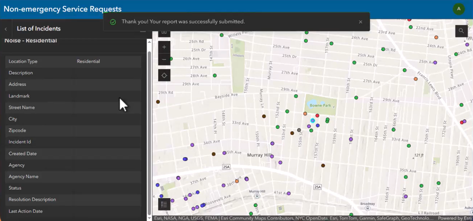Click the Esri map attribution text
Viewport: 473px width, 221px height.
pyautogui.click(x=294, y=218)
